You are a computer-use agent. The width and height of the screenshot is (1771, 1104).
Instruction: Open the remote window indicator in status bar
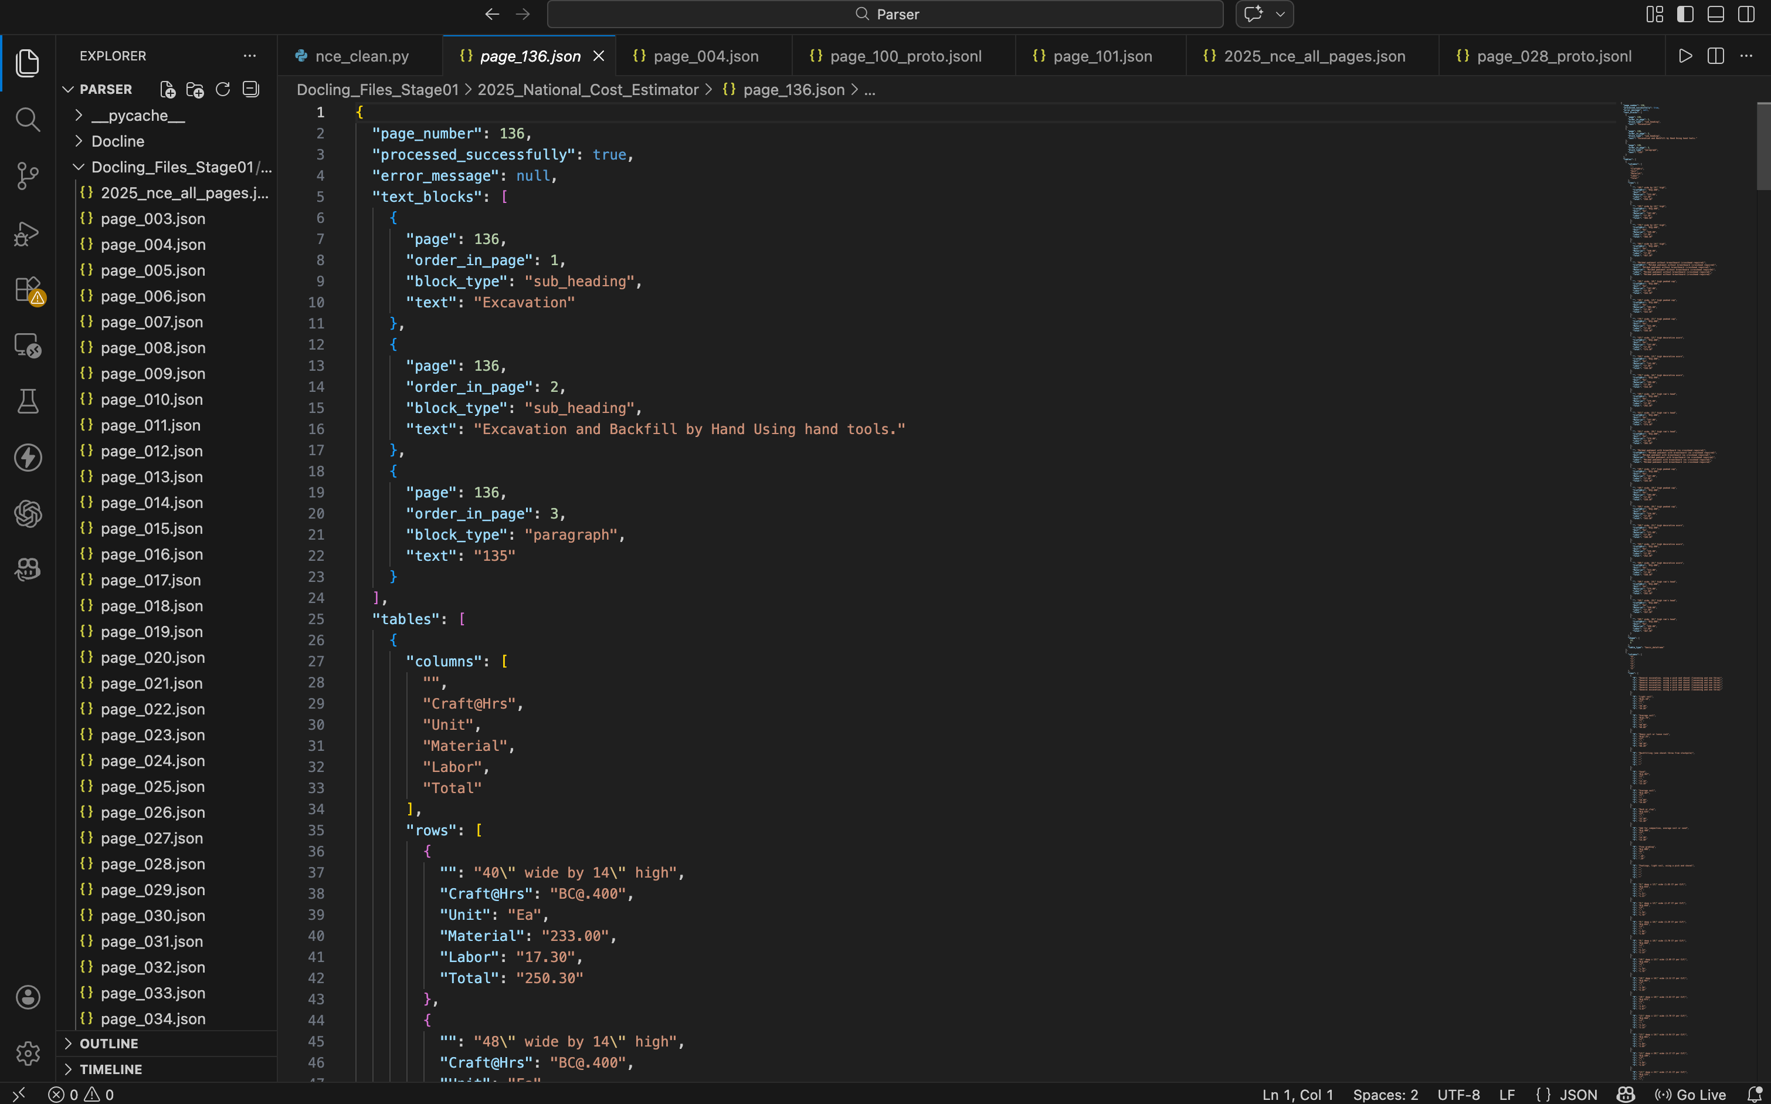[20, 1095]
